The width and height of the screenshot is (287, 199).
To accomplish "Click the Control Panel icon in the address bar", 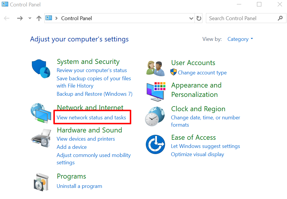I will point(48,18).
